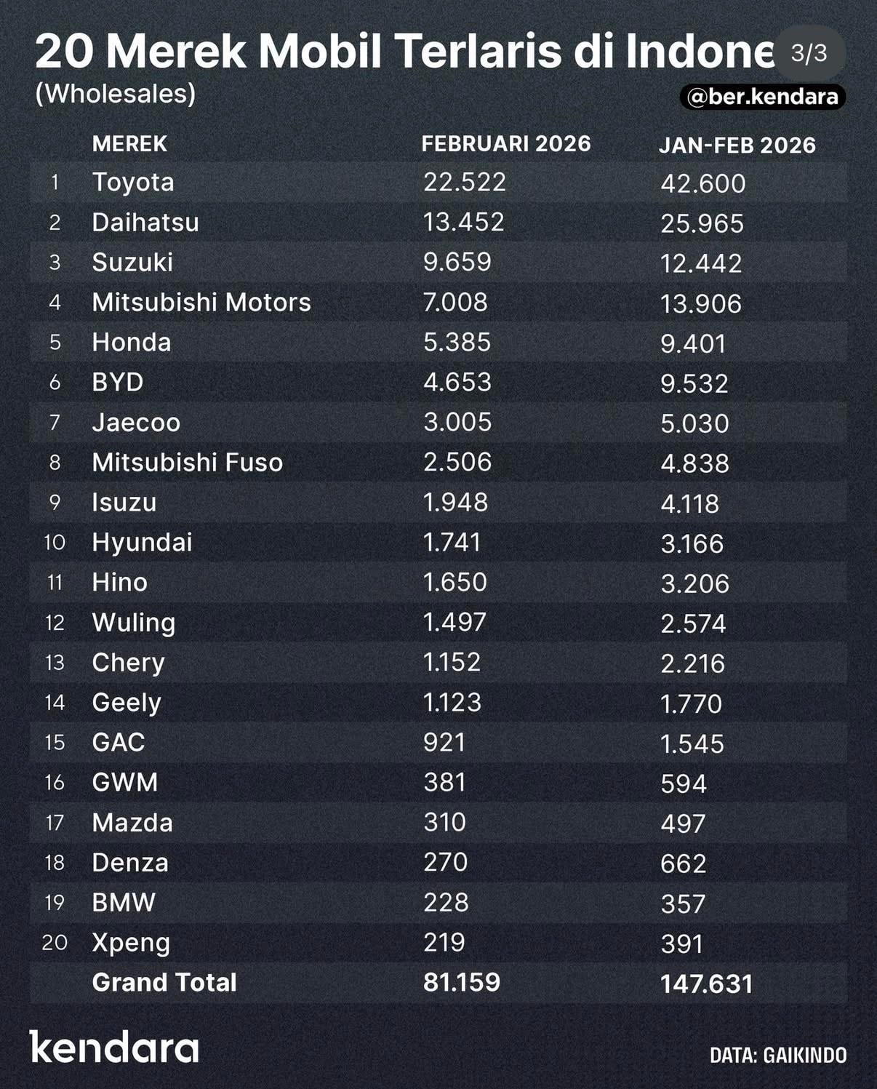Open the @ber.kendara account handle
877x1089 pixels.
[762, 97]
